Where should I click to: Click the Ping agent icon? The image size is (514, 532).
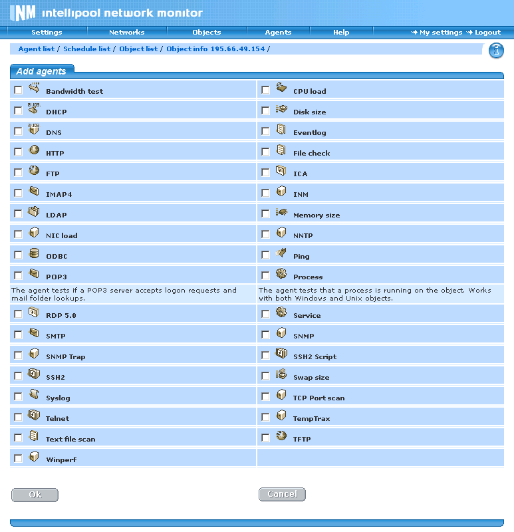(x=281, y=253)
